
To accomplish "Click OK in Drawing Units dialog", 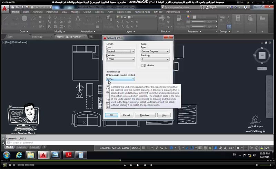I will [111, 115].
